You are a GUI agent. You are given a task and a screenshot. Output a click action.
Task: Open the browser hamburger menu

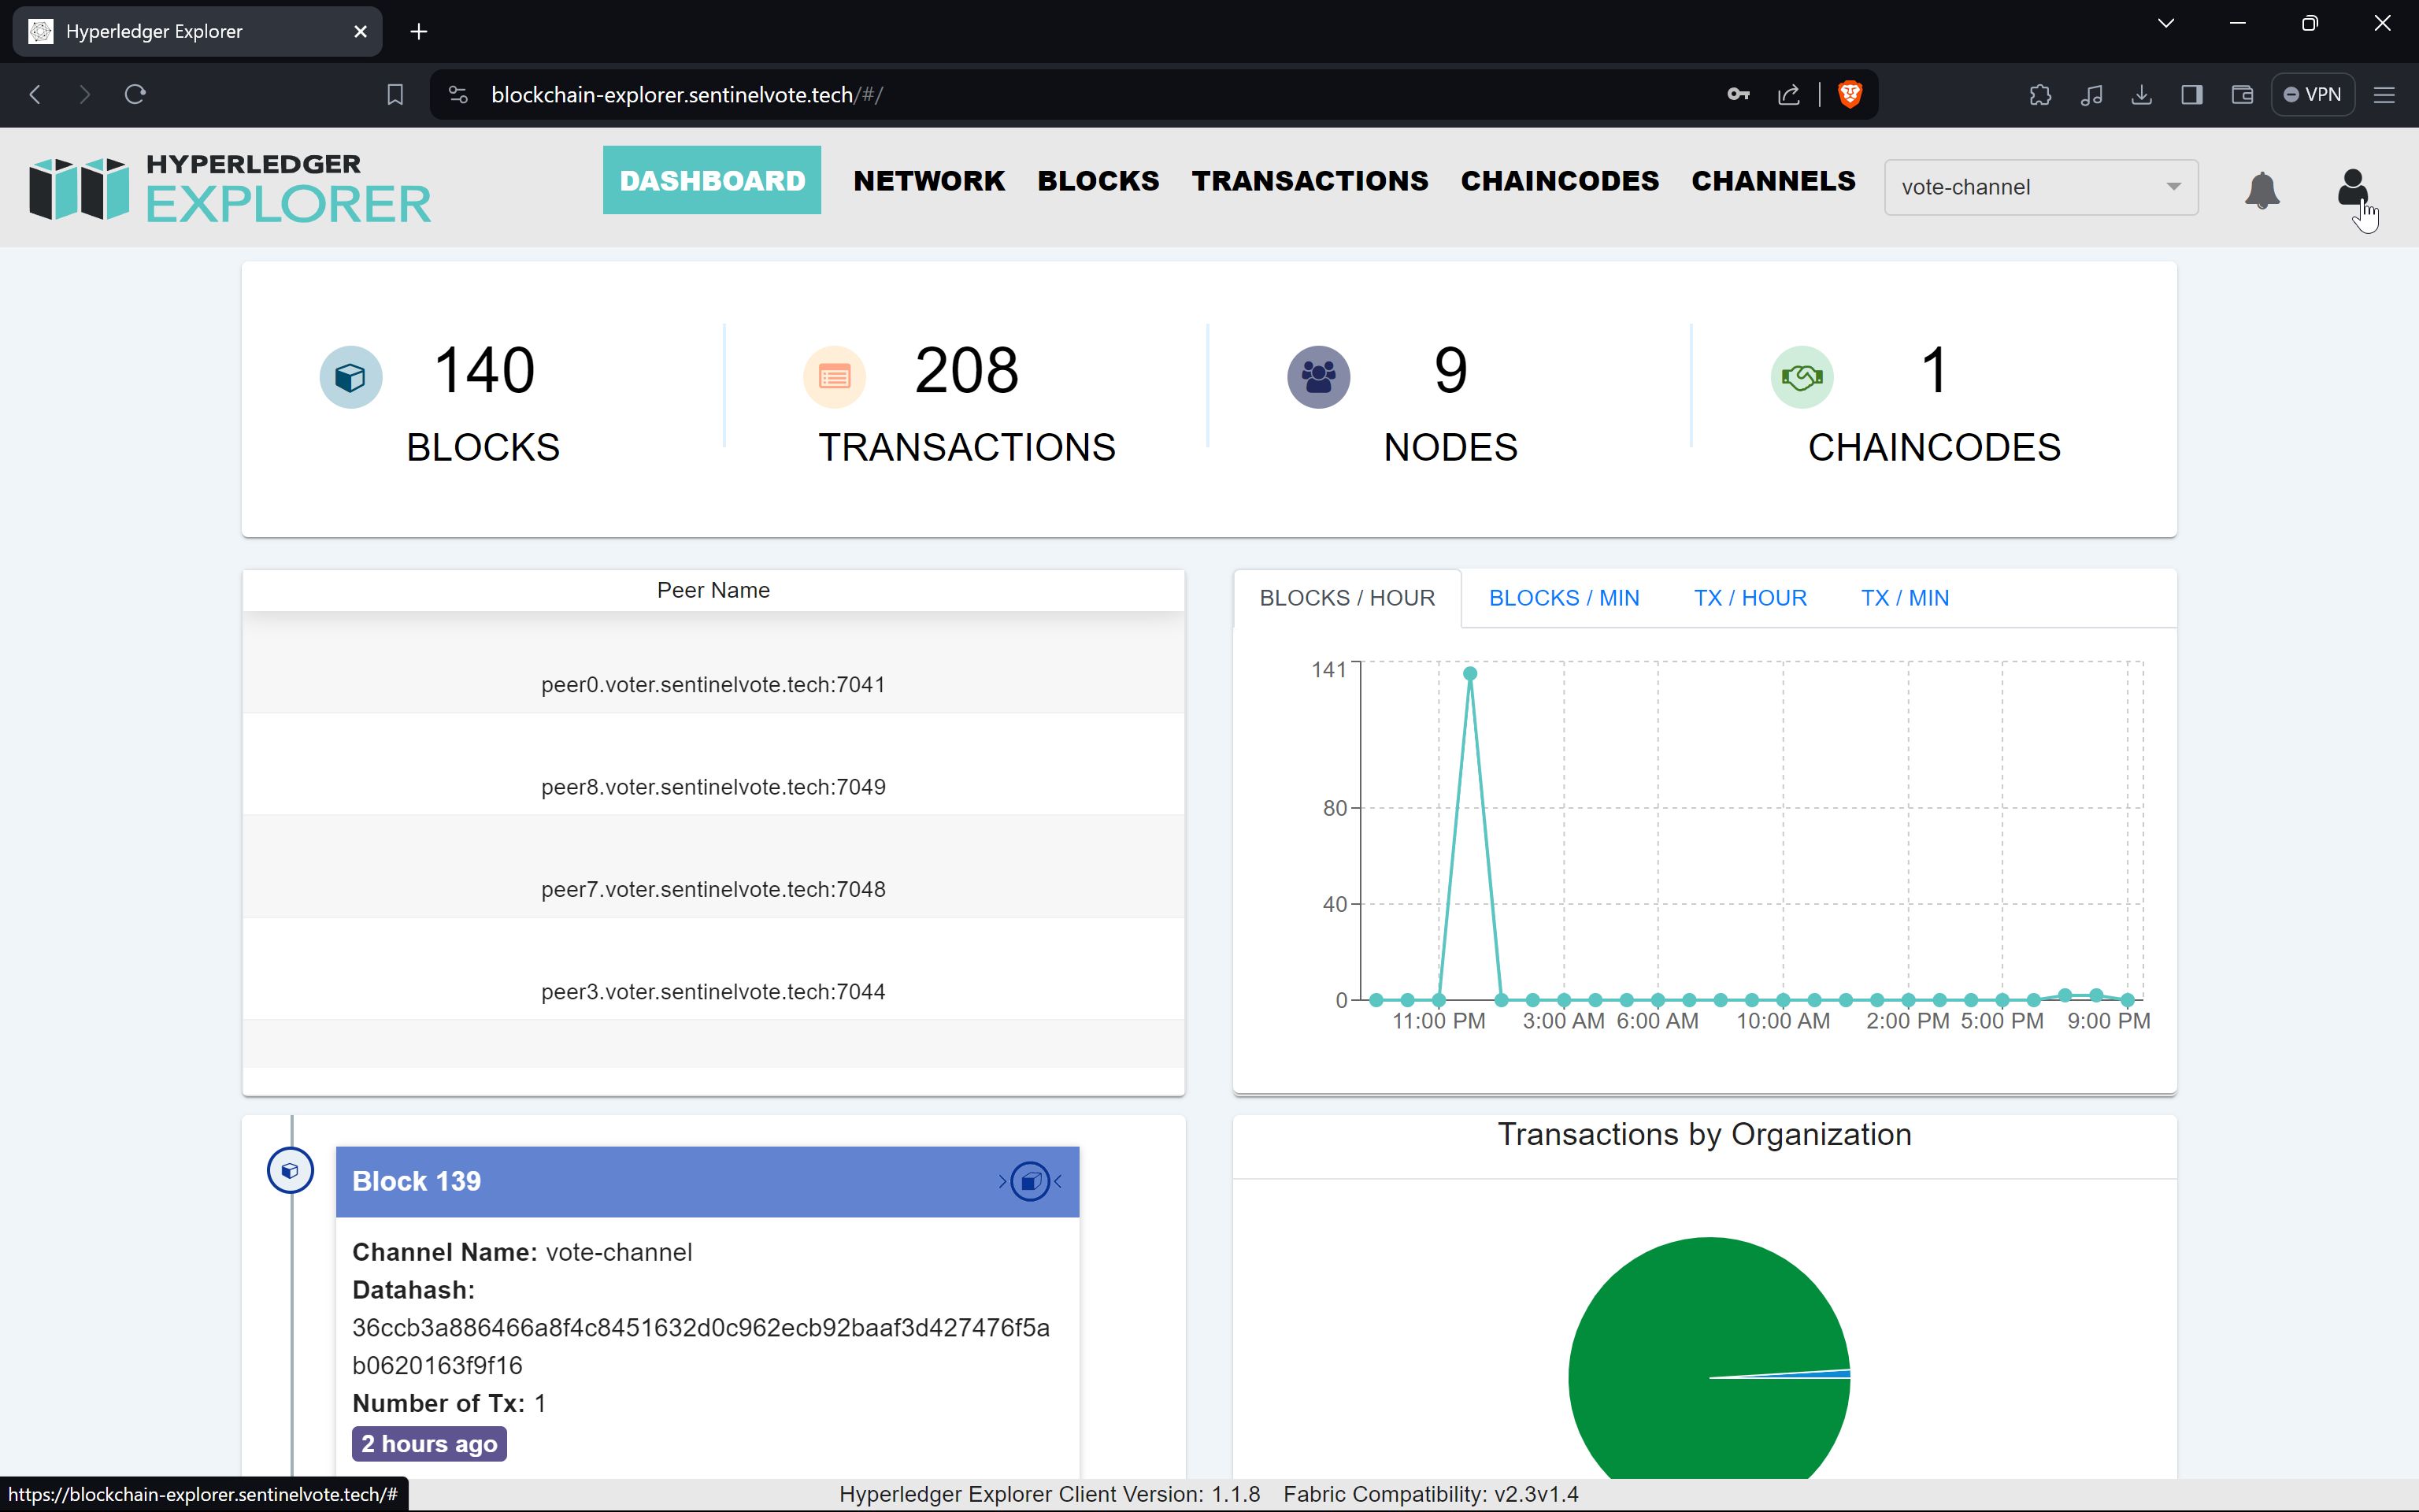(2385, 94)
